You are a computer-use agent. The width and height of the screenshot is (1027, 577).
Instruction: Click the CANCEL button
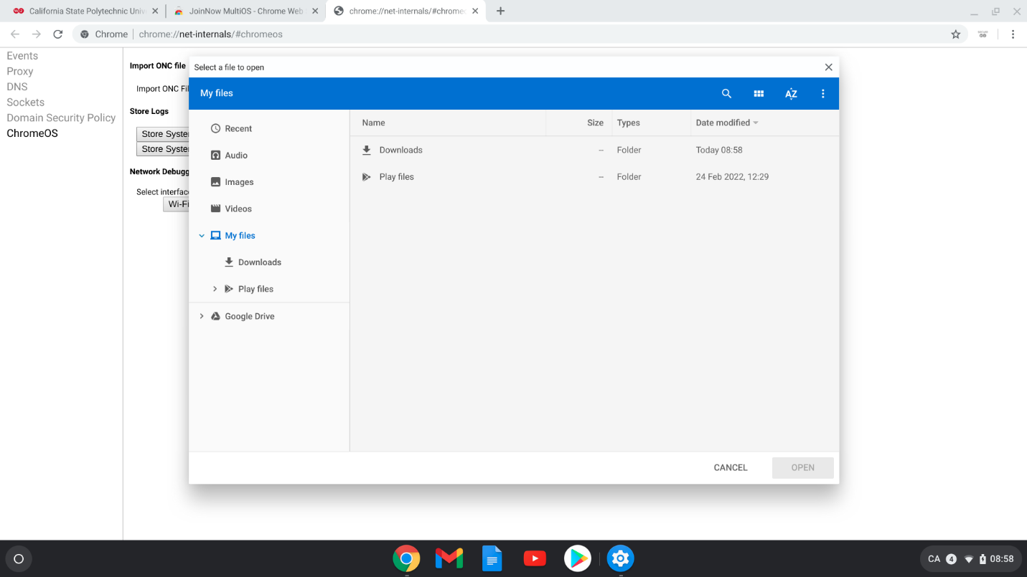(730, 467)
